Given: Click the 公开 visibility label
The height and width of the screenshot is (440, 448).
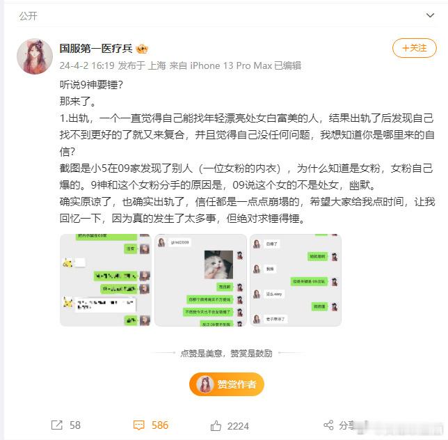Looking at the screenshot, I should (28, 16).
